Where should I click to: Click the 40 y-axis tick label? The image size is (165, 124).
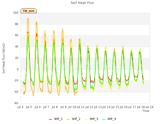pyautogui.click(x=16, y=47)
